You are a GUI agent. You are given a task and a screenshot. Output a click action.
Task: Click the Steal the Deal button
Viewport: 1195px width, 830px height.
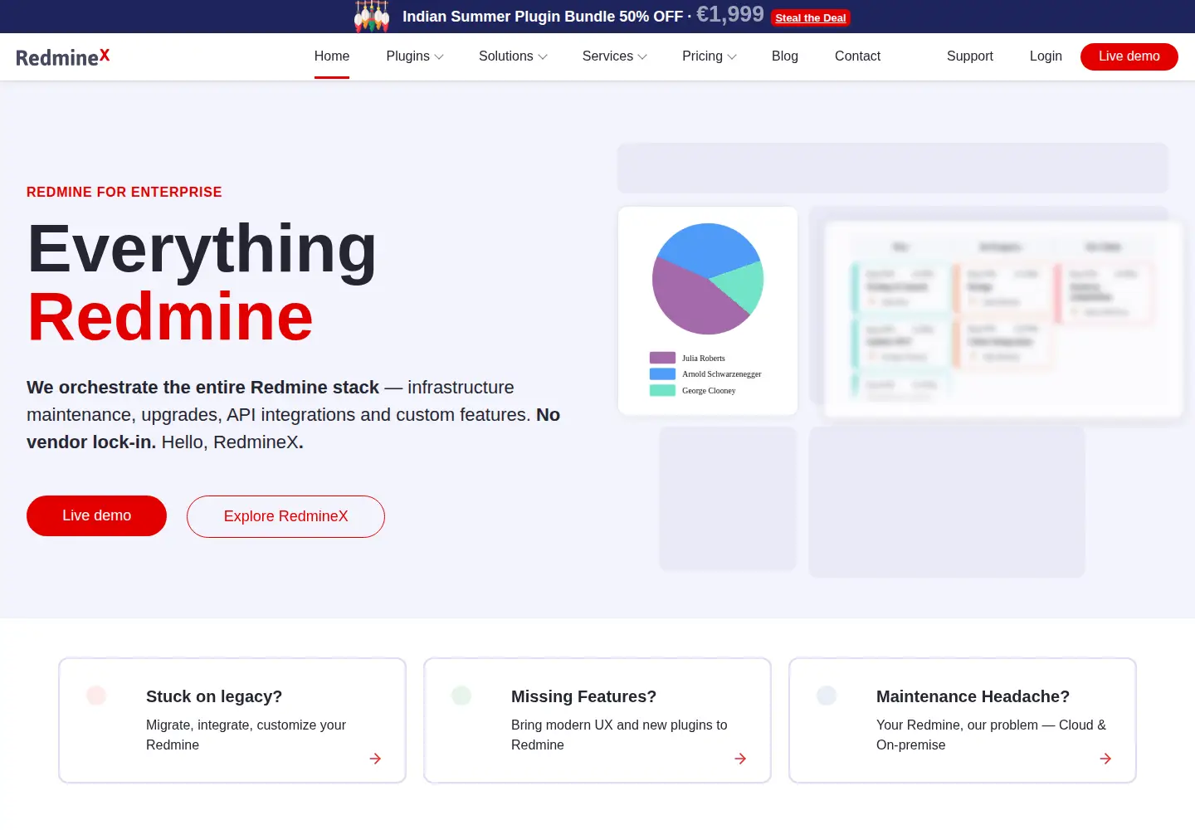point(811,17)
